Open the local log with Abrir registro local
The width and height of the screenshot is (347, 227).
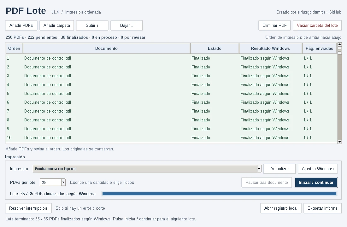281,208
